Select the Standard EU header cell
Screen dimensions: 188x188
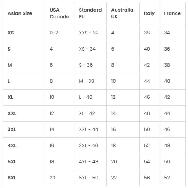pyautogui.click(x=90, y=13)
